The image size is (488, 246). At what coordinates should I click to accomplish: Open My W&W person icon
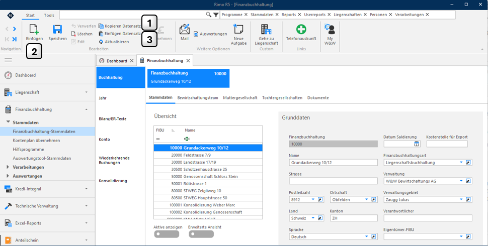(x=330, y=29)
